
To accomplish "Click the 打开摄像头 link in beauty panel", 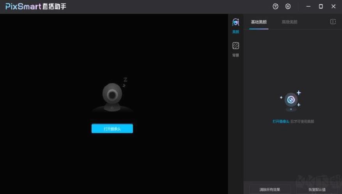I will (281, 121).
